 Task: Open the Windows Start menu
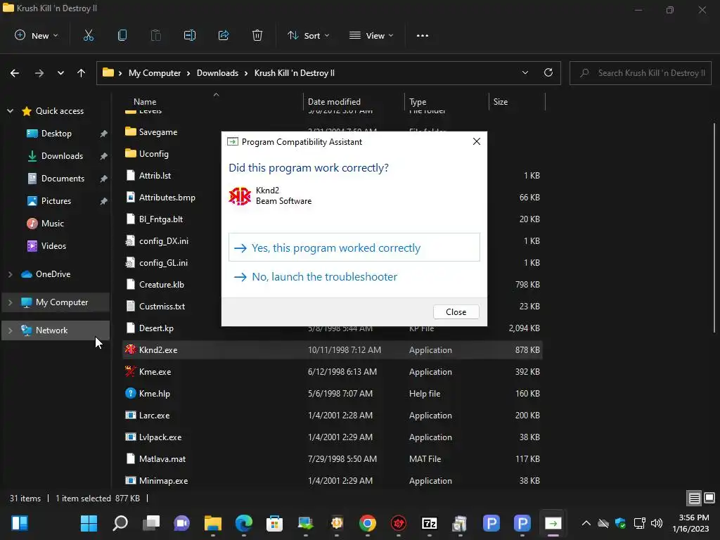[89, 523]
